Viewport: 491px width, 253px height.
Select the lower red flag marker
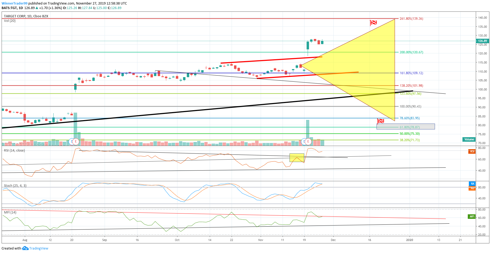tap(380, 121)
